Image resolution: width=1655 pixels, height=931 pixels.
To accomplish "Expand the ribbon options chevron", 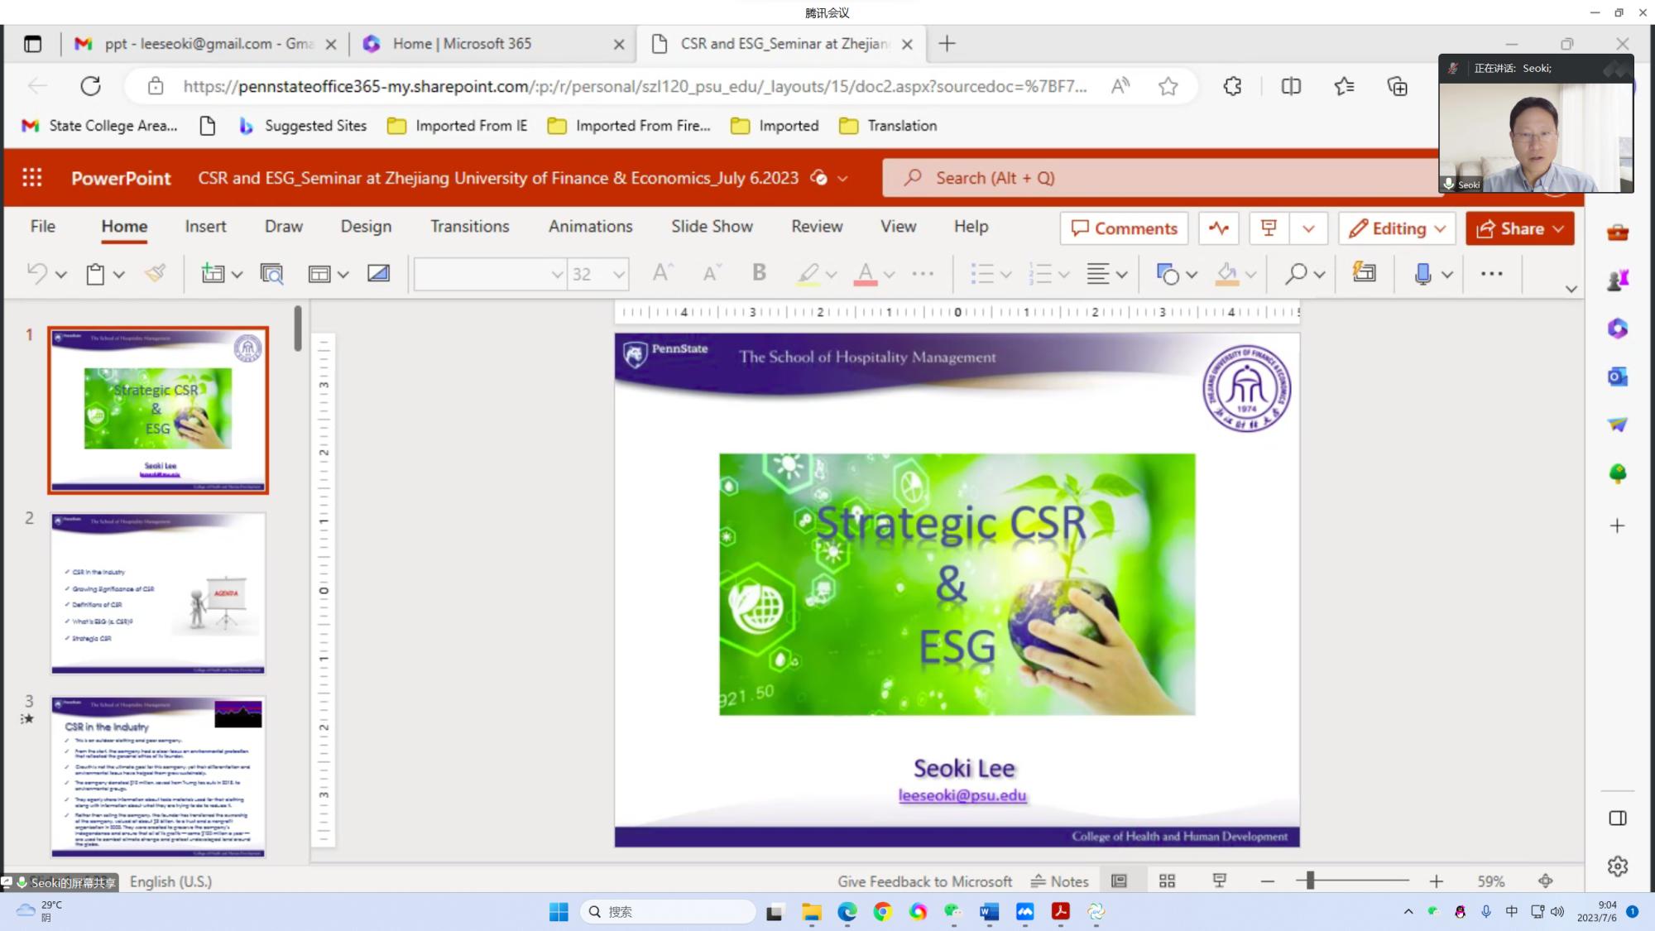I will click(x=1571, y=289).
